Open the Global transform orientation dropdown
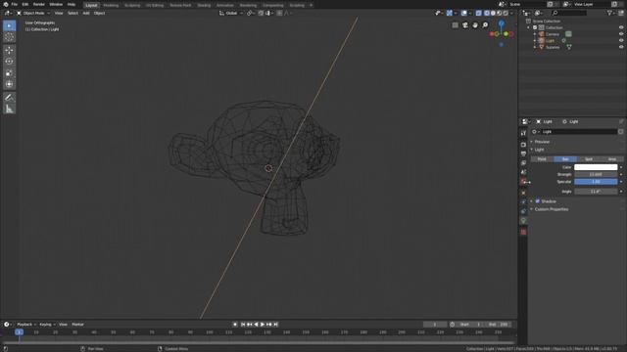This screenshot has width=627, height=352. click(231, 13)
